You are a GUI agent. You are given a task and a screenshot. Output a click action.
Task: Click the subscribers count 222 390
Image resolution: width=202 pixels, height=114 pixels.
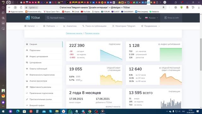click(77, 46)
